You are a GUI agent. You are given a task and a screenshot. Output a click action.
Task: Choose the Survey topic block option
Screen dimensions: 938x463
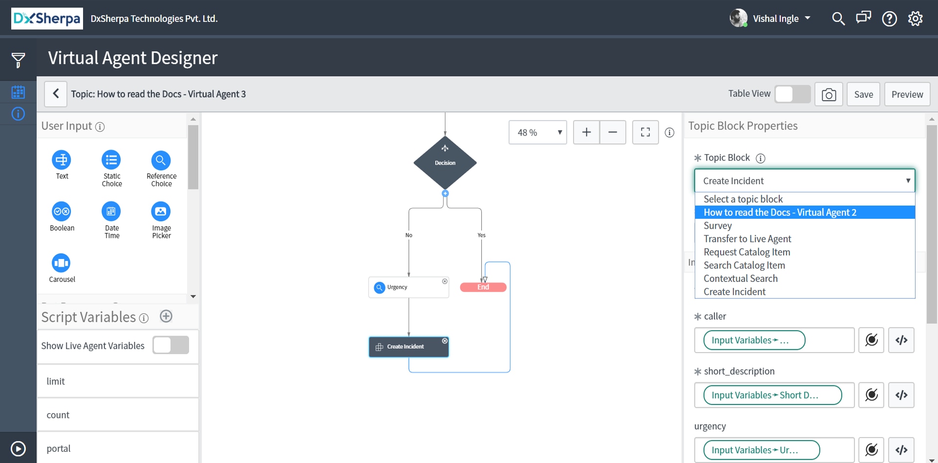805,225
